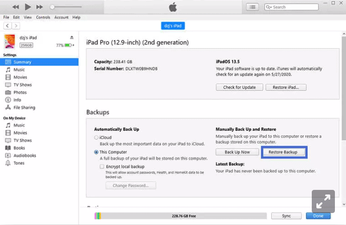346x225 pixels.
Task: Click the Books icon
Action: tap(8, 148)
